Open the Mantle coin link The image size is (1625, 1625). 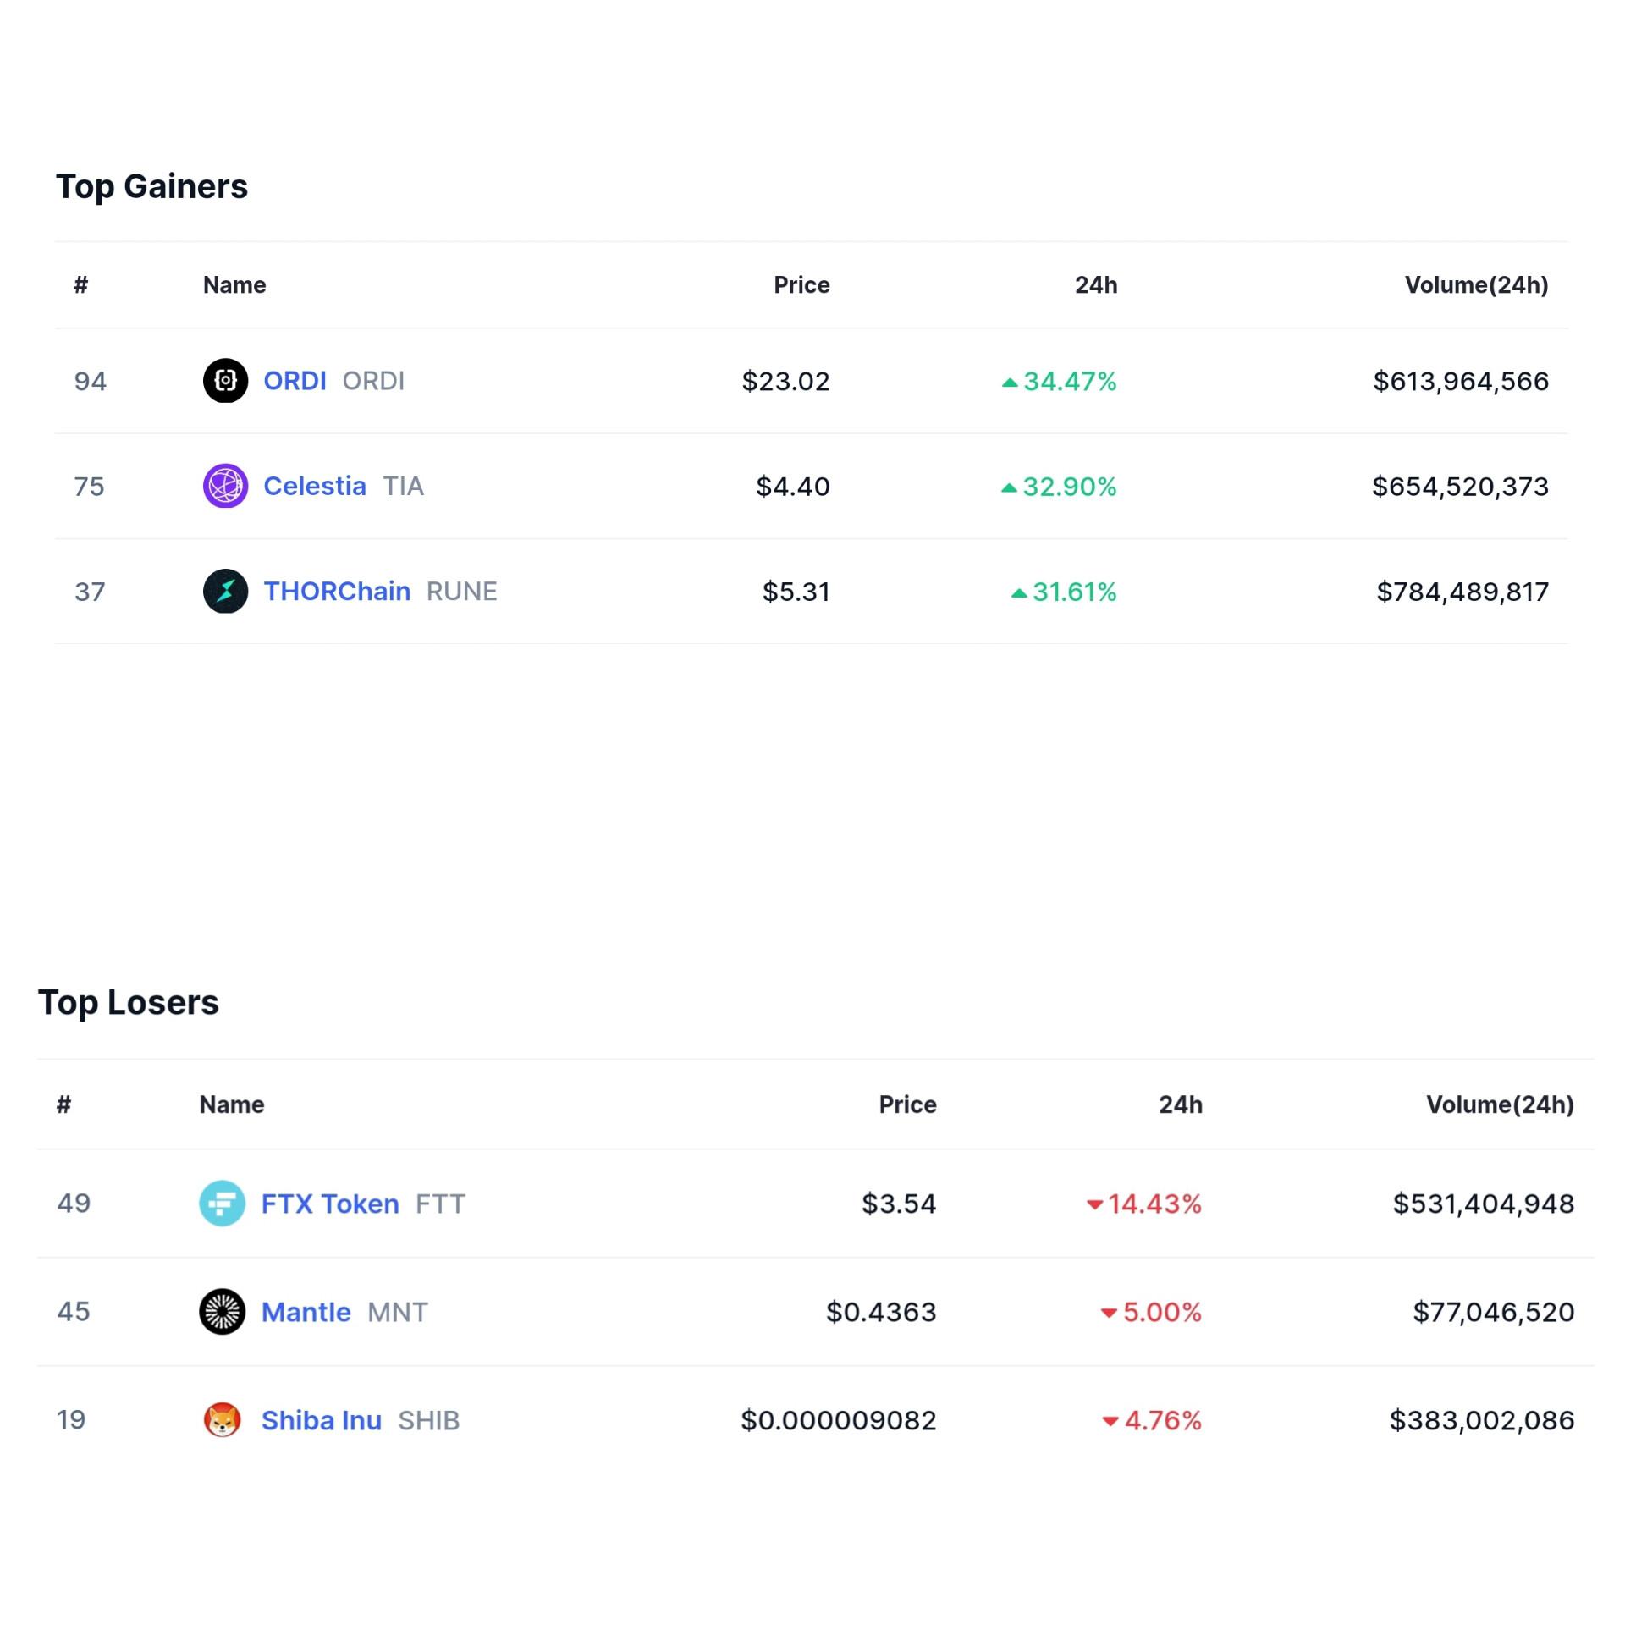click(x=306, y=1312)
